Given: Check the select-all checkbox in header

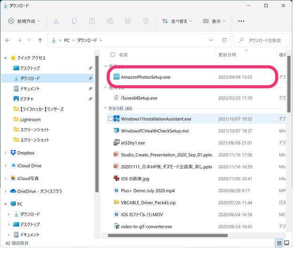Looking at the screenshot, I should point(112,54).
